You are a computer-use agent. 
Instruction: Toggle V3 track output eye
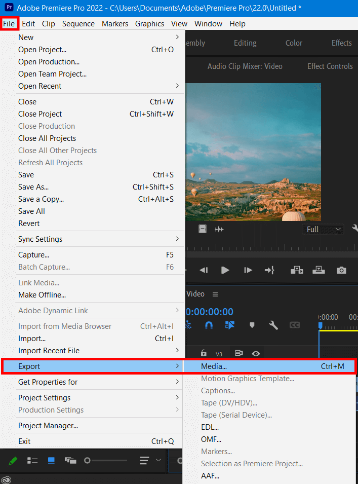256,353
